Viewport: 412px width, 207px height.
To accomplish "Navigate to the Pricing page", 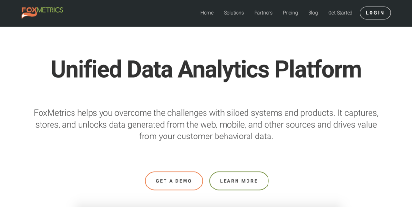I will pyautogui.click(x=290, y=13).
